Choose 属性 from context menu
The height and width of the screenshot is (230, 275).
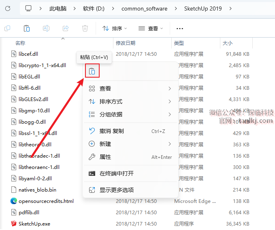point(130,157)
